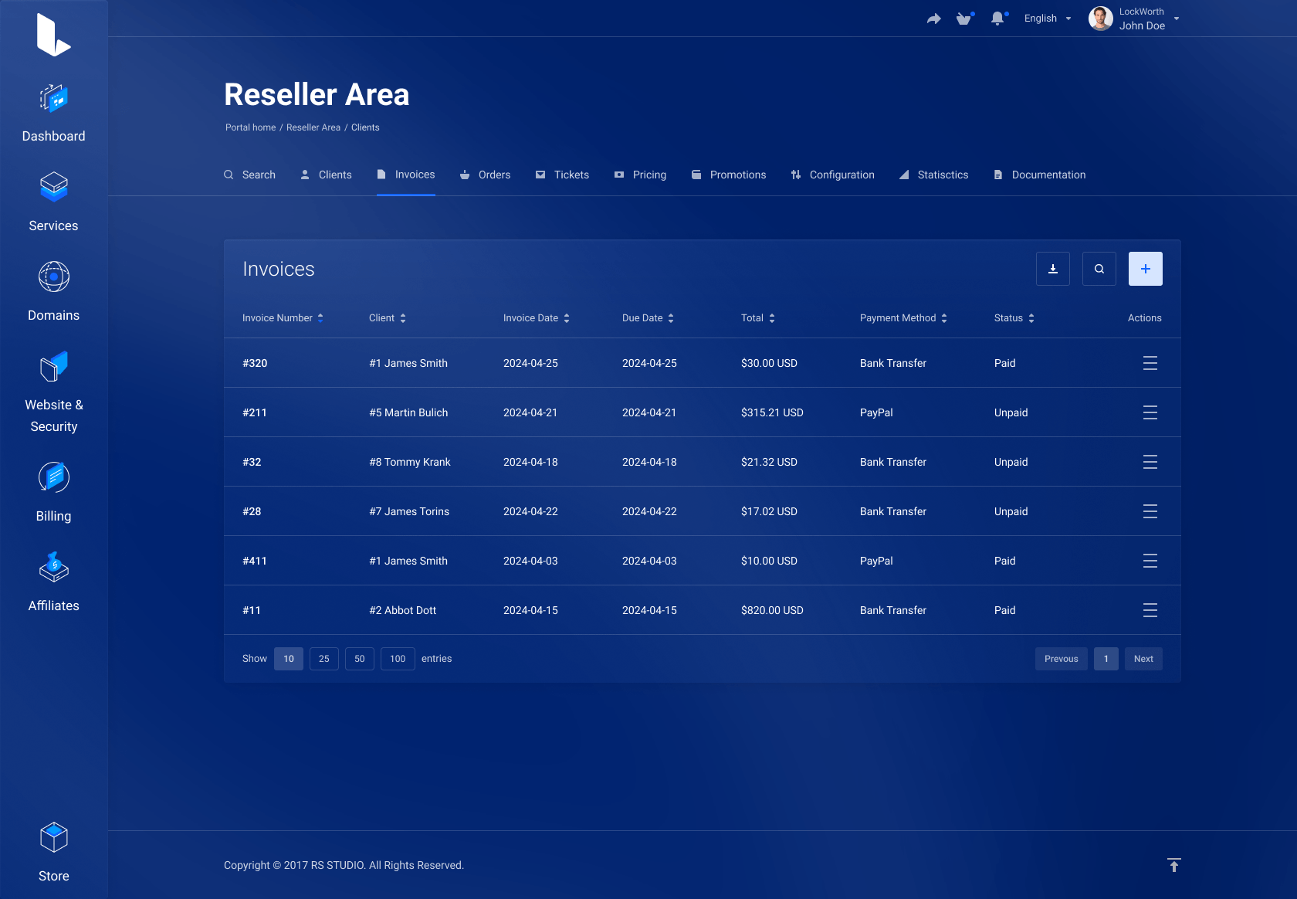Show 10 entries per page
1297x899 pixels.
tap(289, 659)
